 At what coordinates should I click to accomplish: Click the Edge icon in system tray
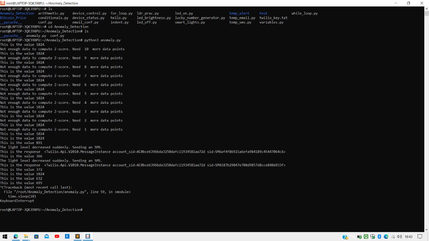386,237
